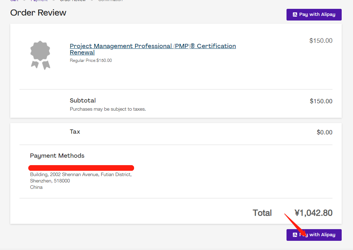Screen dimensions: 353x250
Task: Click the tax amount $0.00
Action: coord(324,132)
